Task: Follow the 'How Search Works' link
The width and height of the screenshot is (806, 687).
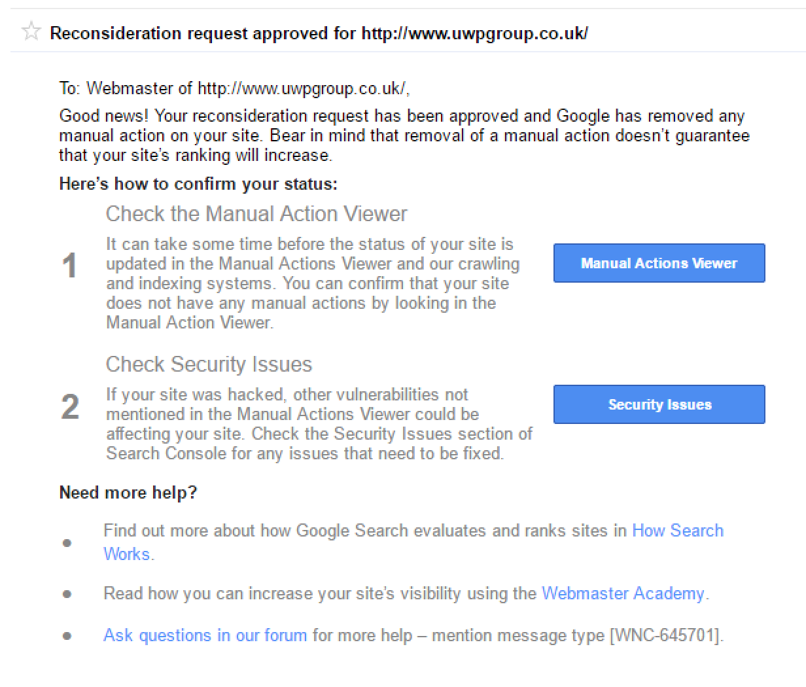Action: 413,542
